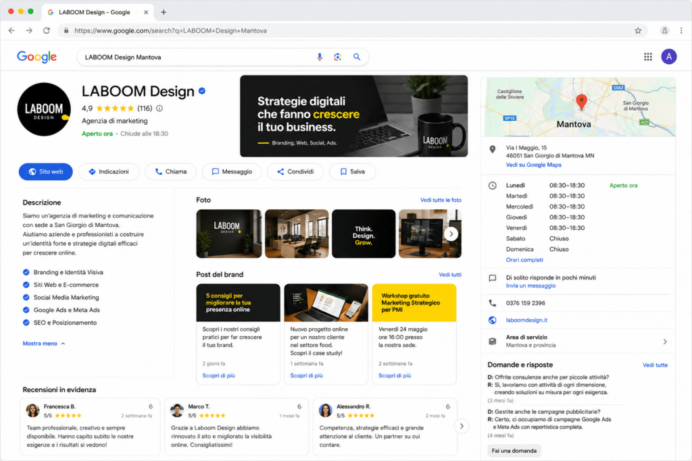Click the phone number 0376 159 2396
Viewport: 692px width, 461px height.
coord(525,303)
